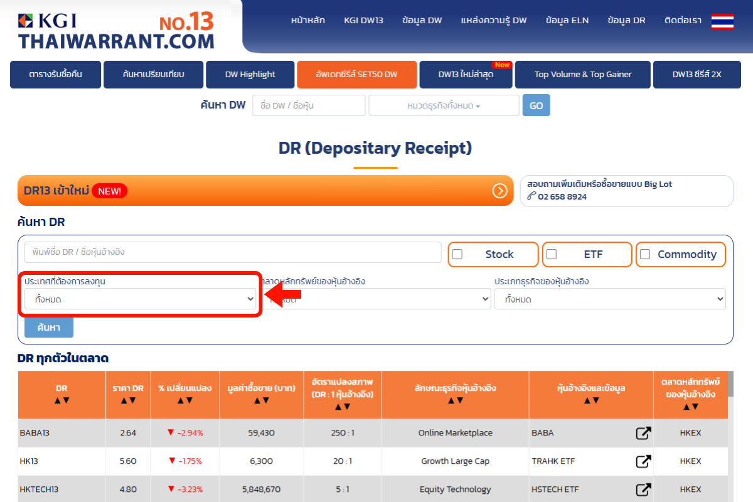Image resolution: width=753 pixels, height=502 pixels.
Task: Click the arrow icon on DR13 banner
Action: [x=499, y=191]
